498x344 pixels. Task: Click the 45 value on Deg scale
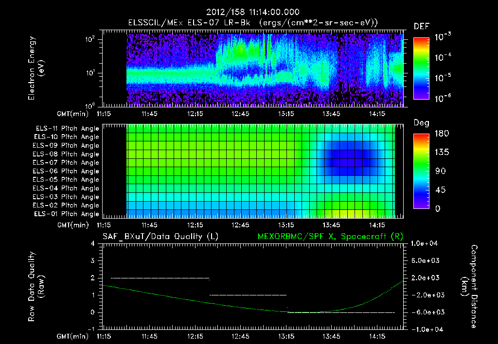441,190
